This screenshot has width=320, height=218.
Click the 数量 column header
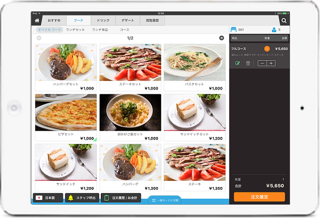(x=267, y=38)
